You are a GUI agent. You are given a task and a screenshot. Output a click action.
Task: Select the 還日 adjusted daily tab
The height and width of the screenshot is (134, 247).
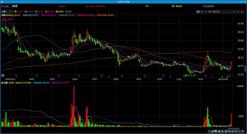(210, 12)
